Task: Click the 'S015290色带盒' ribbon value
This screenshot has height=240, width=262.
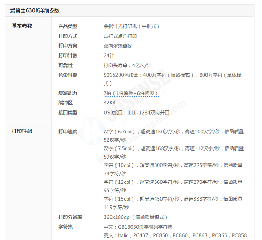Action: point(172,79)
